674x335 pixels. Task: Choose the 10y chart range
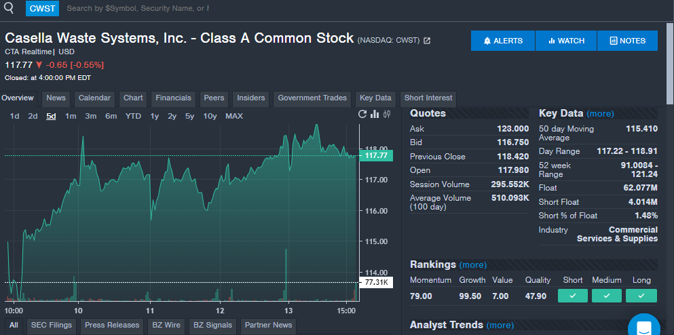tap(210, 116)
